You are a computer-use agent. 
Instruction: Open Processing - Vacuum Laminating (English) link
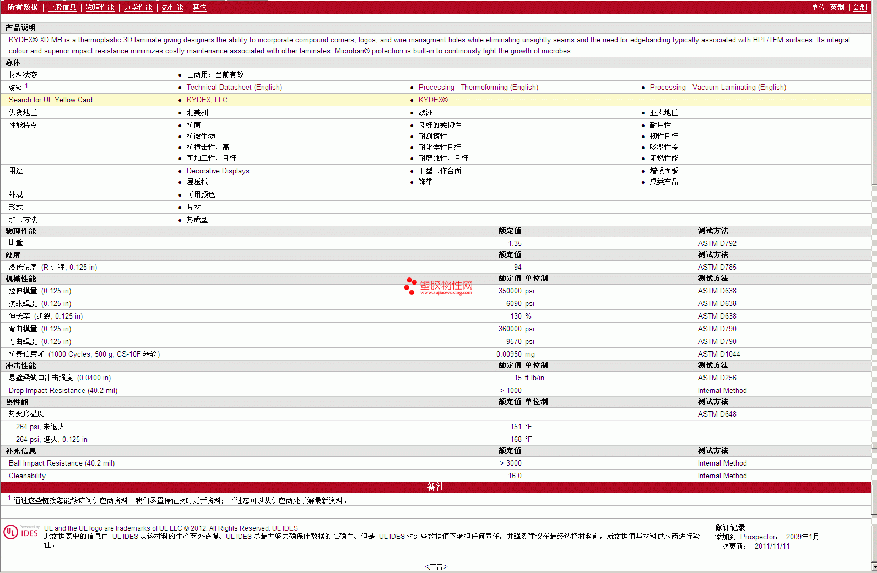click(718, 88)
